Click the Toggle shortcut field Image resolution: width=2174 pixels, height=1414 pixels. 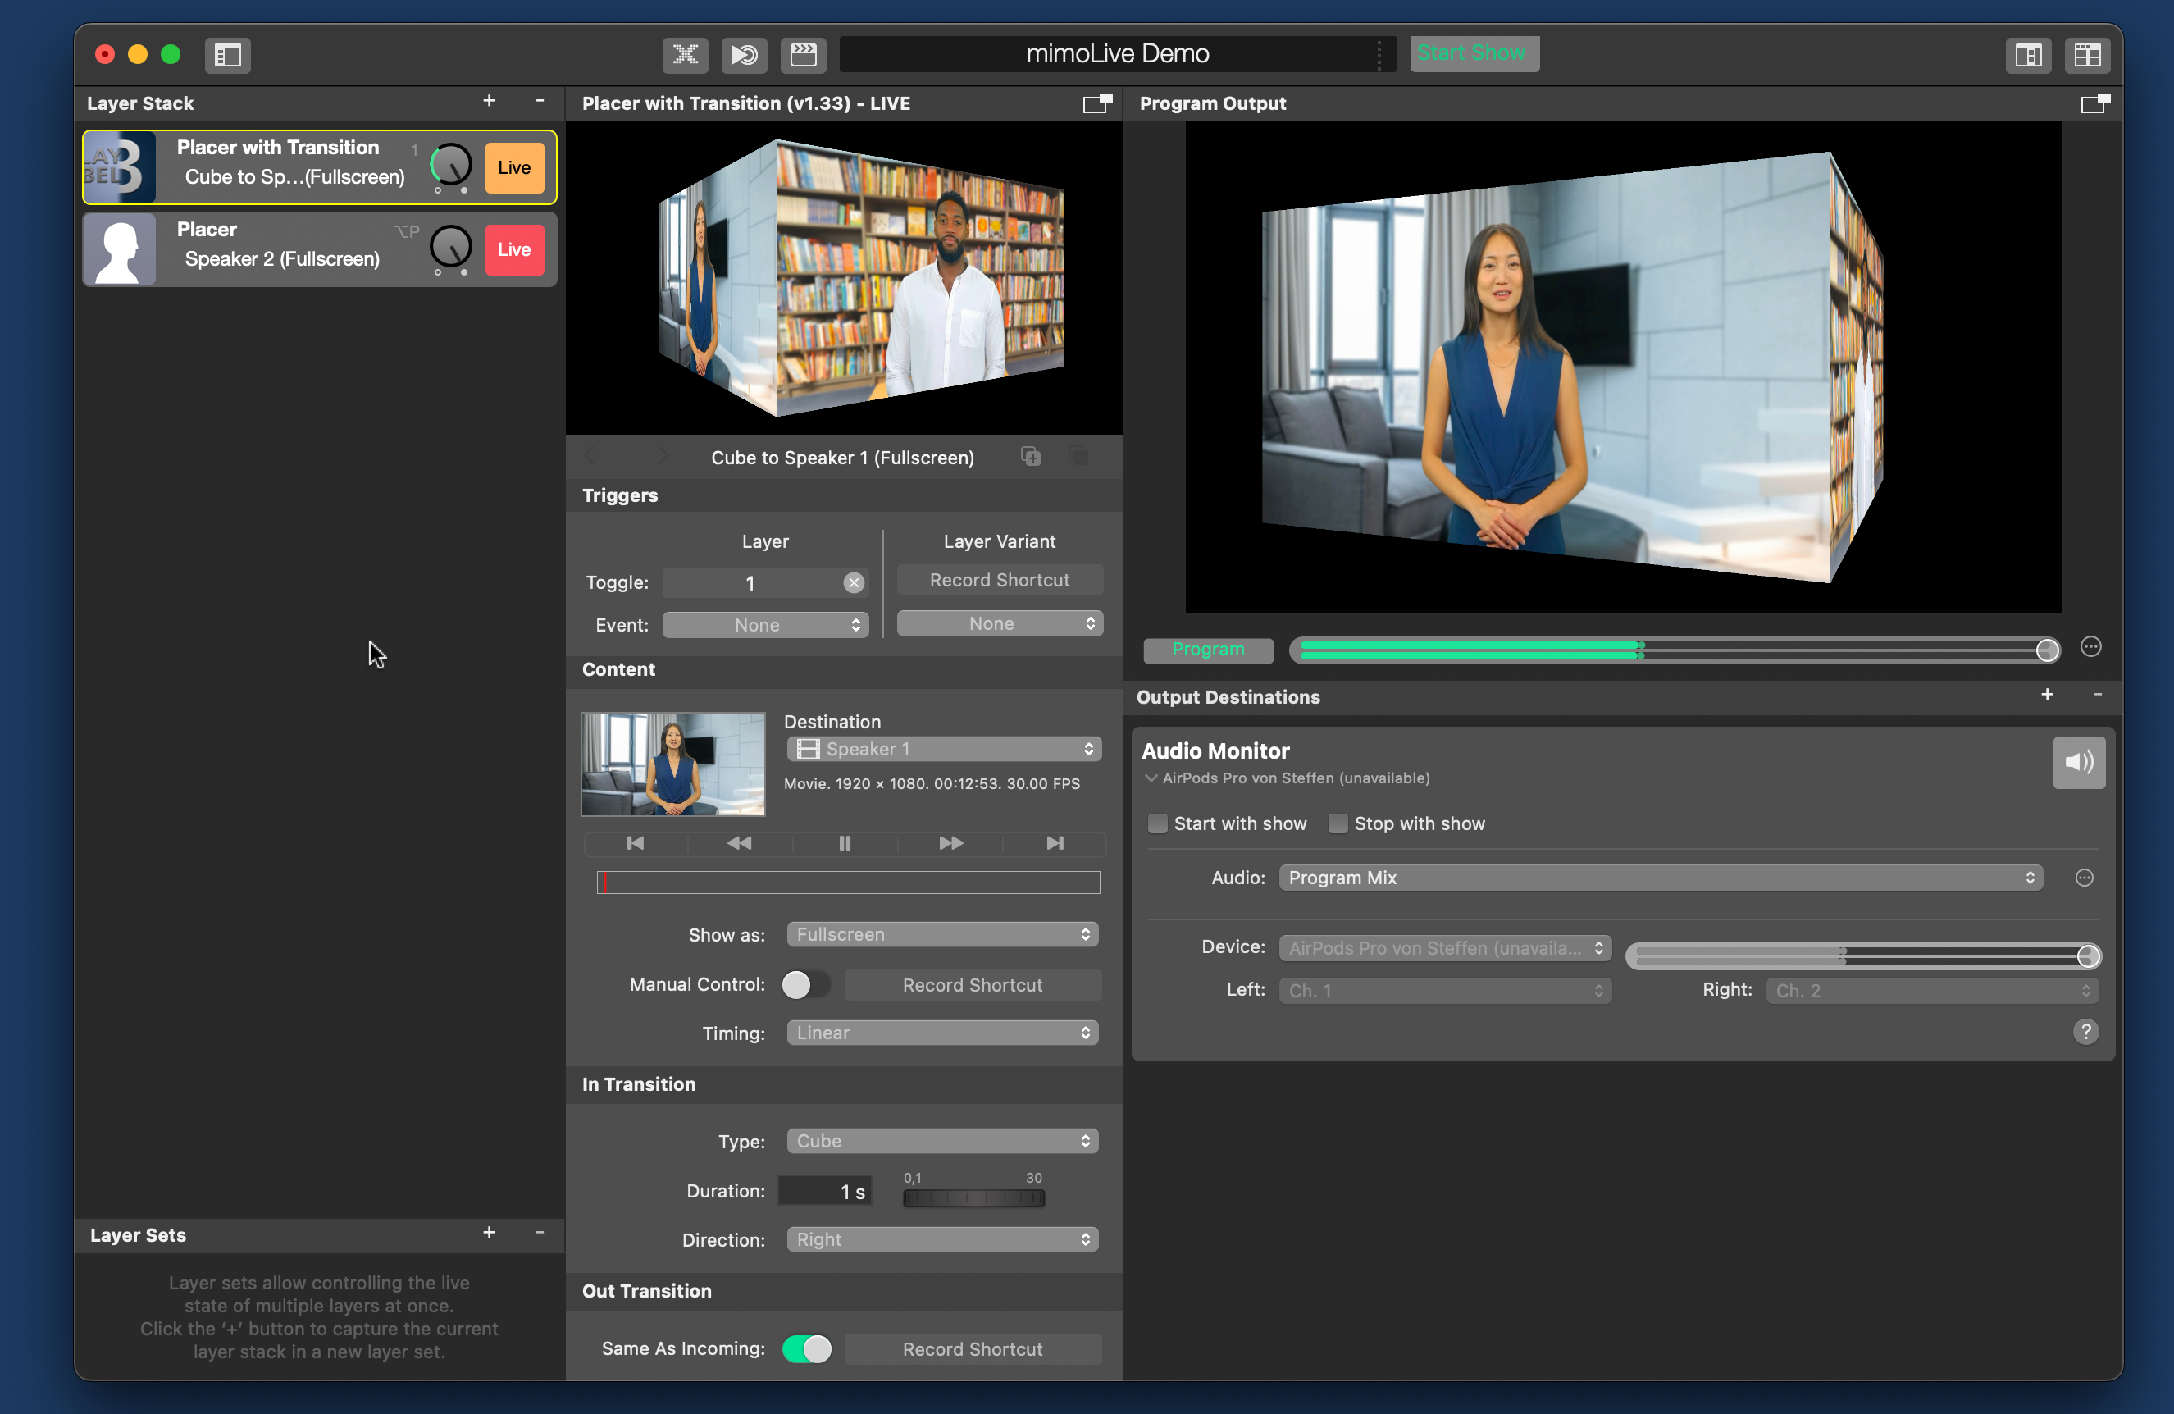click(x=765, y=583)
